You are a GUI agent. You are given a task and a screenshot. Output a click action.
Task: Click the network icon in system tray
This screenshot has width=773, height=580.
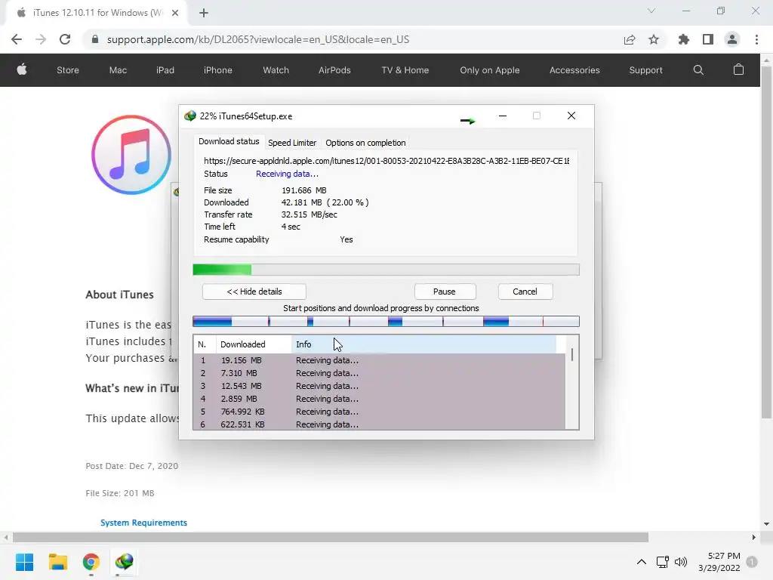[x=663, y=562]
